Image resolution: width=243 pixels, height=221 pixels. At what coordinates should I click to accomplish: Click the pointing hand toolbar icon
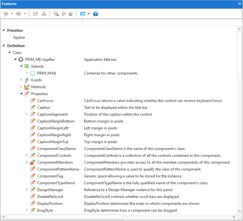[x=71, y=14]
